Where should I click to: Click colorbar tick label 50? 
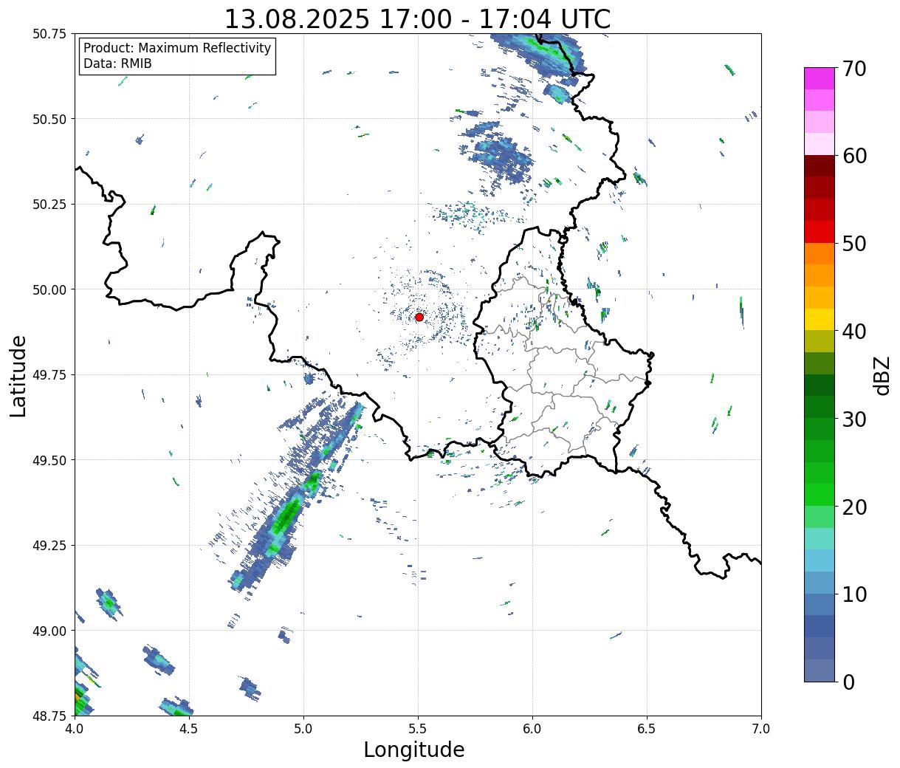point(854,244)
